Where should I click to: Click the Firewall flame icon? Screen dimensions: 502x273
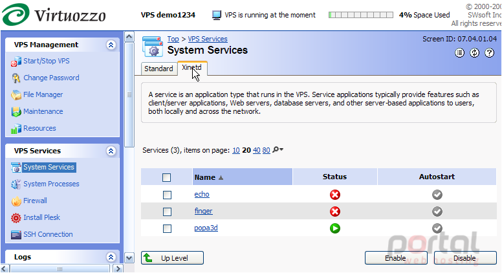[16, 201]
